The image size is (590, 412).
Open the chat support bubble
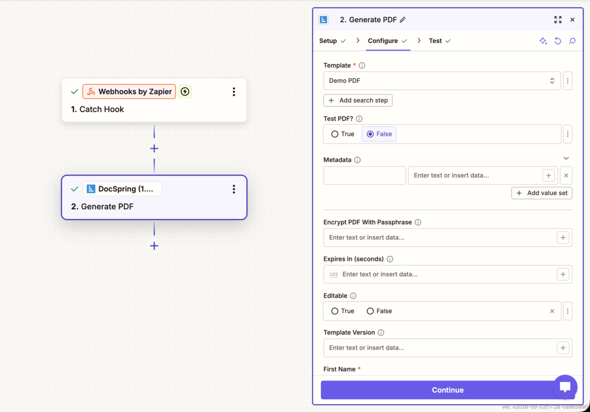[565, 387]
